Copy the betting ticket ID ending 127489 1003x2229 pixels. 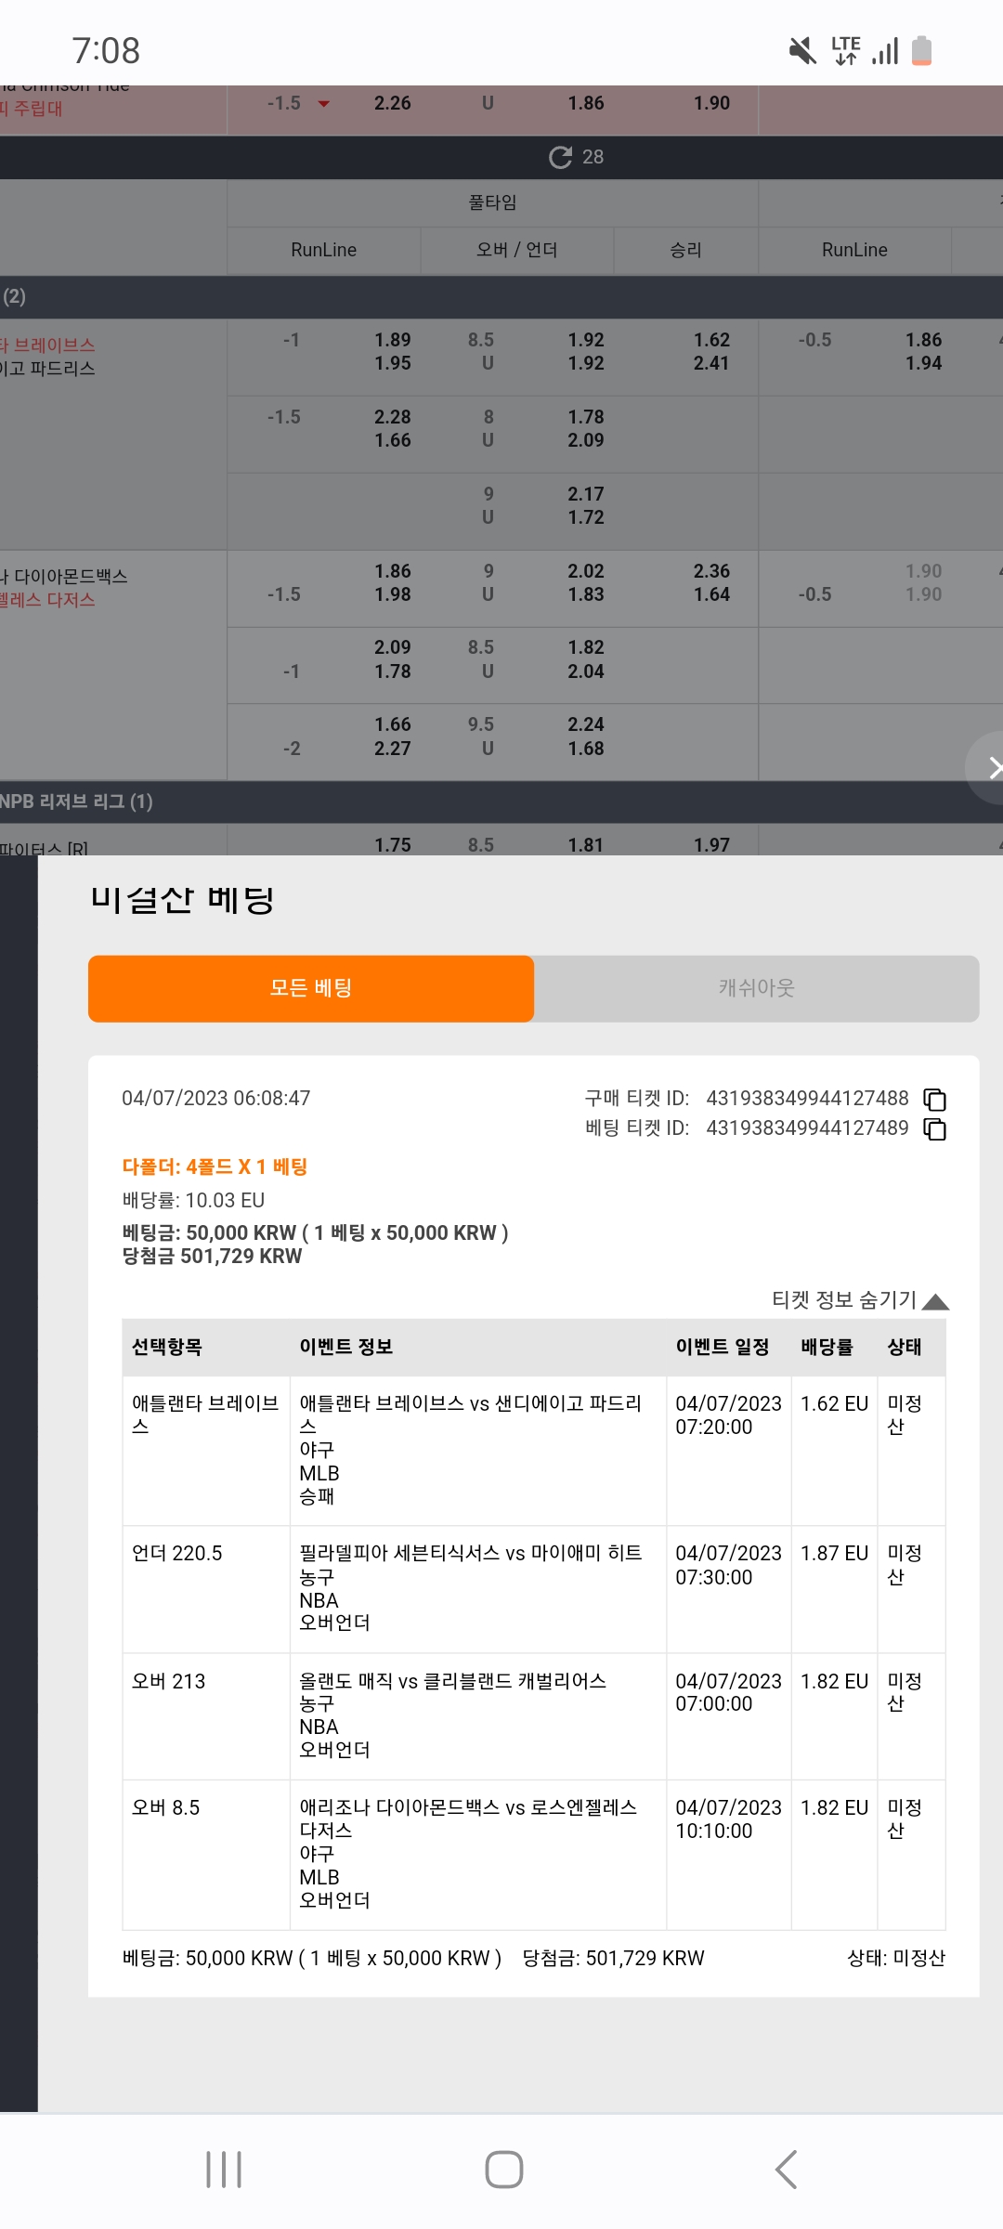[934, 1129]
